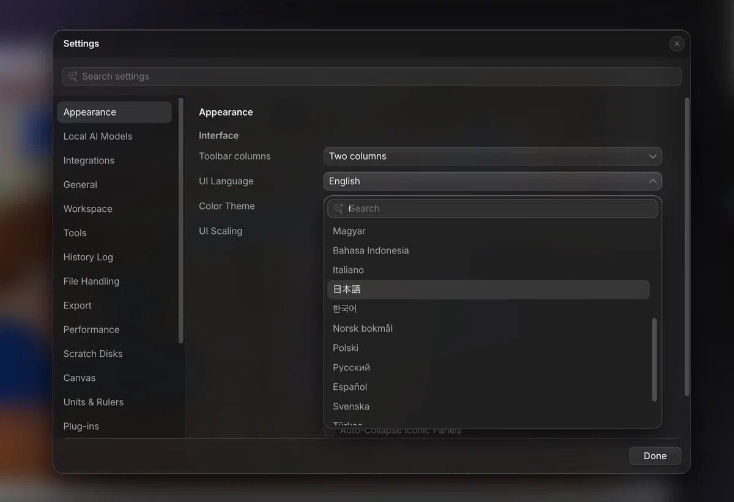Pick Italiano as UI language

pyautogui.click(x=488, y=270)
